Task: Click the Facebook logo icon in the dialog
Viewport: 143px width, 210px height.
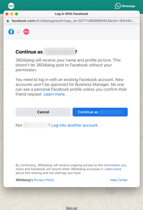Action: 11,32
